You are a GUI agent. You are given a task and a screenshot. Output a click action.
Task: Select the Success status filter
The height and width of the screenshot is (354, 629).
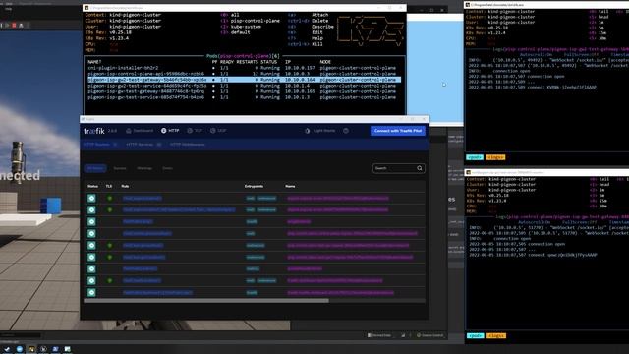point(120,168)
